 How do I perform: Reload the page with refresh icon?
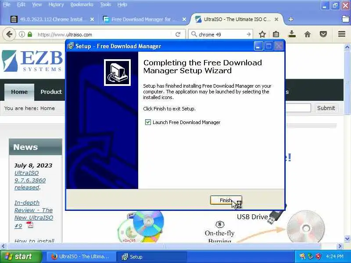point(178,35)
